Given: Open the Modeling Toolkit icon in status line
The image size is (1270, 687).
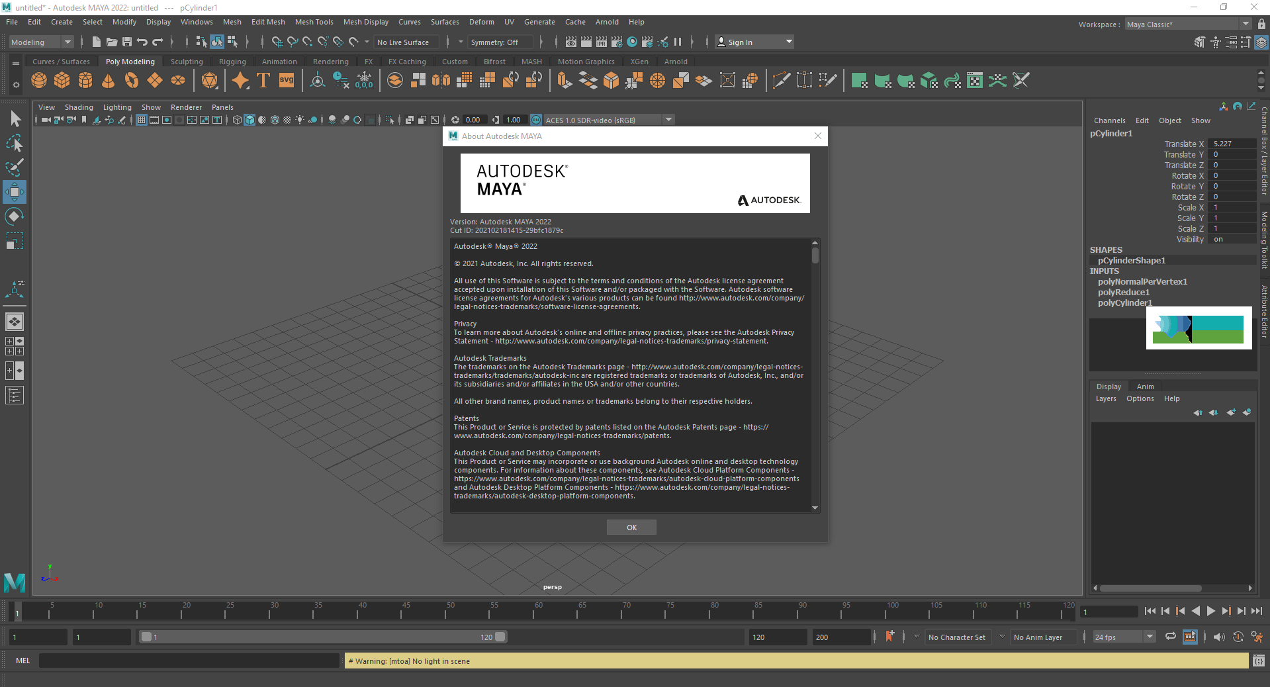Looking at the screenshot, I should 1200,42.
